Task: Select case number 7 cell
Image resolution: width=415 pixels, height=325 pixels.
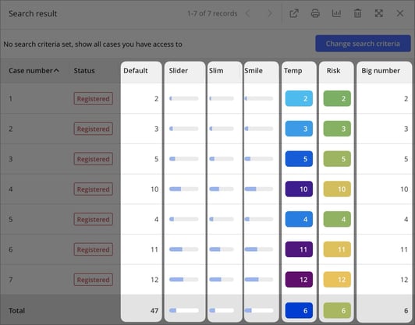Action: pyautogui.click(x=11, y=280)
